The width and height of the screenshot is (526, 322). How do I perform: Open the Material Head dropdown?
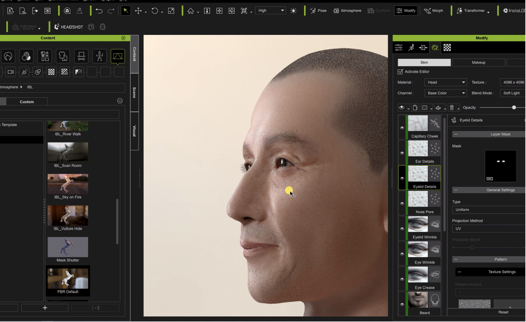tap(445, 82)
